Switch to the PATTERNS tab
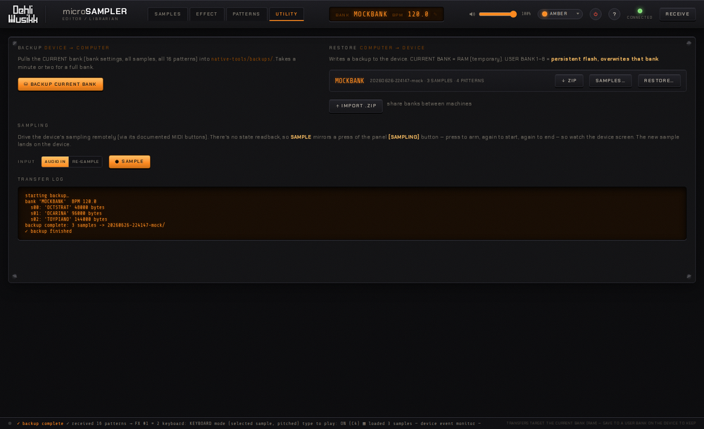 click(246, 14)
